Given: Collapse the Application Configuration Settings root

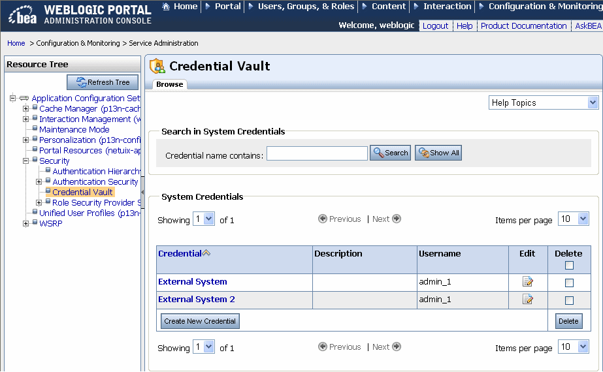Looking at the screenshot, I should (x=12, y=98).
